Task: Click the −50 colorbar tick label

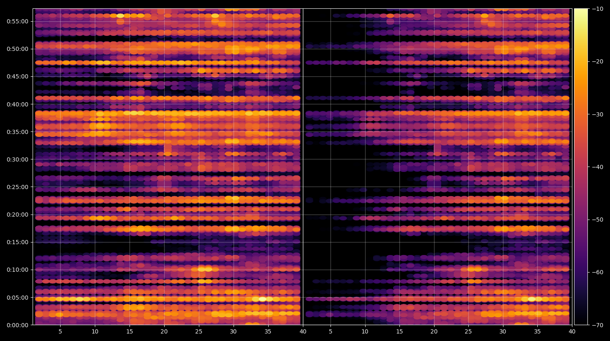Action: (x=597, y=220)
